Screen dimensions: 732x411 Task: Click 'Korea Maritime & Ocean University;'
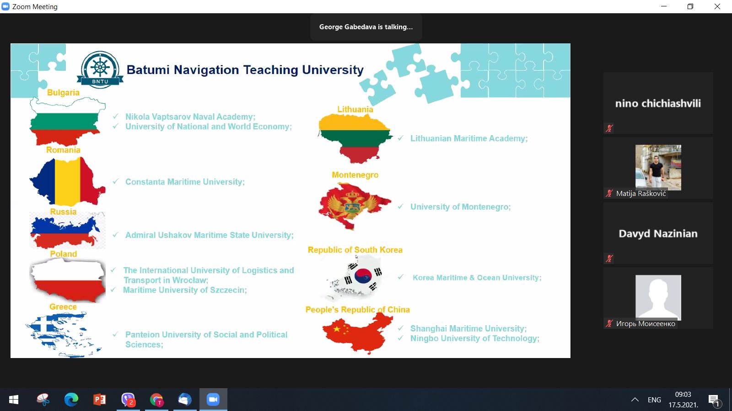[x=477, y=278]
